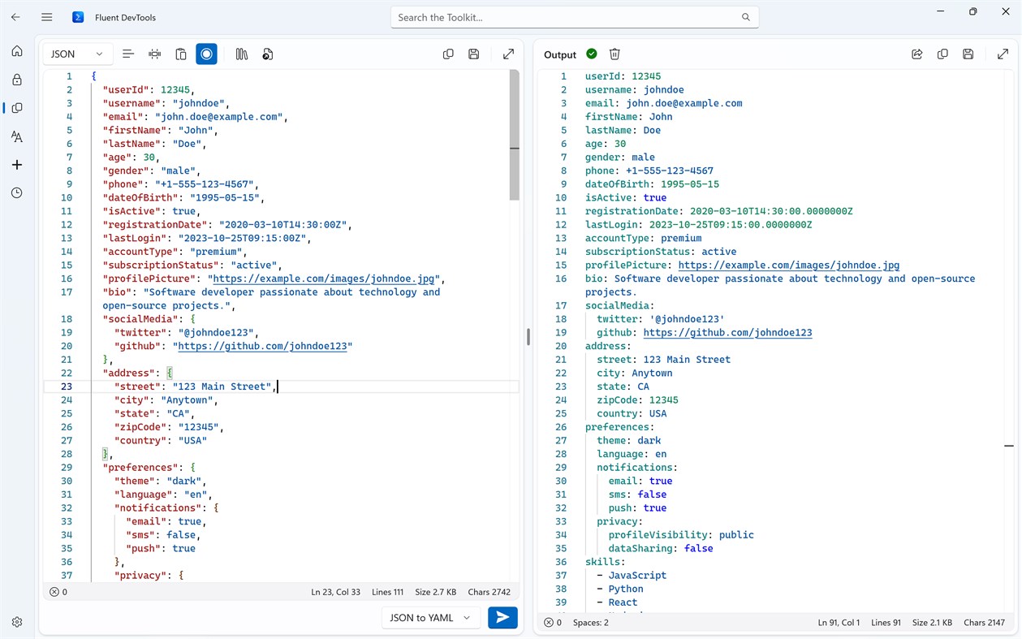Viewport: 1022px width, 639px height.
Task: Click line number 30 in input gutter
Action: point(67,481)
